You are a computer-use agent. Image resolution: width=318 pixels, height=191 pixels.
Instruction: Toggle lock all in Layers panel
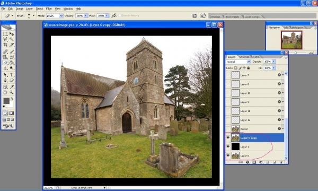pos(248,68)
